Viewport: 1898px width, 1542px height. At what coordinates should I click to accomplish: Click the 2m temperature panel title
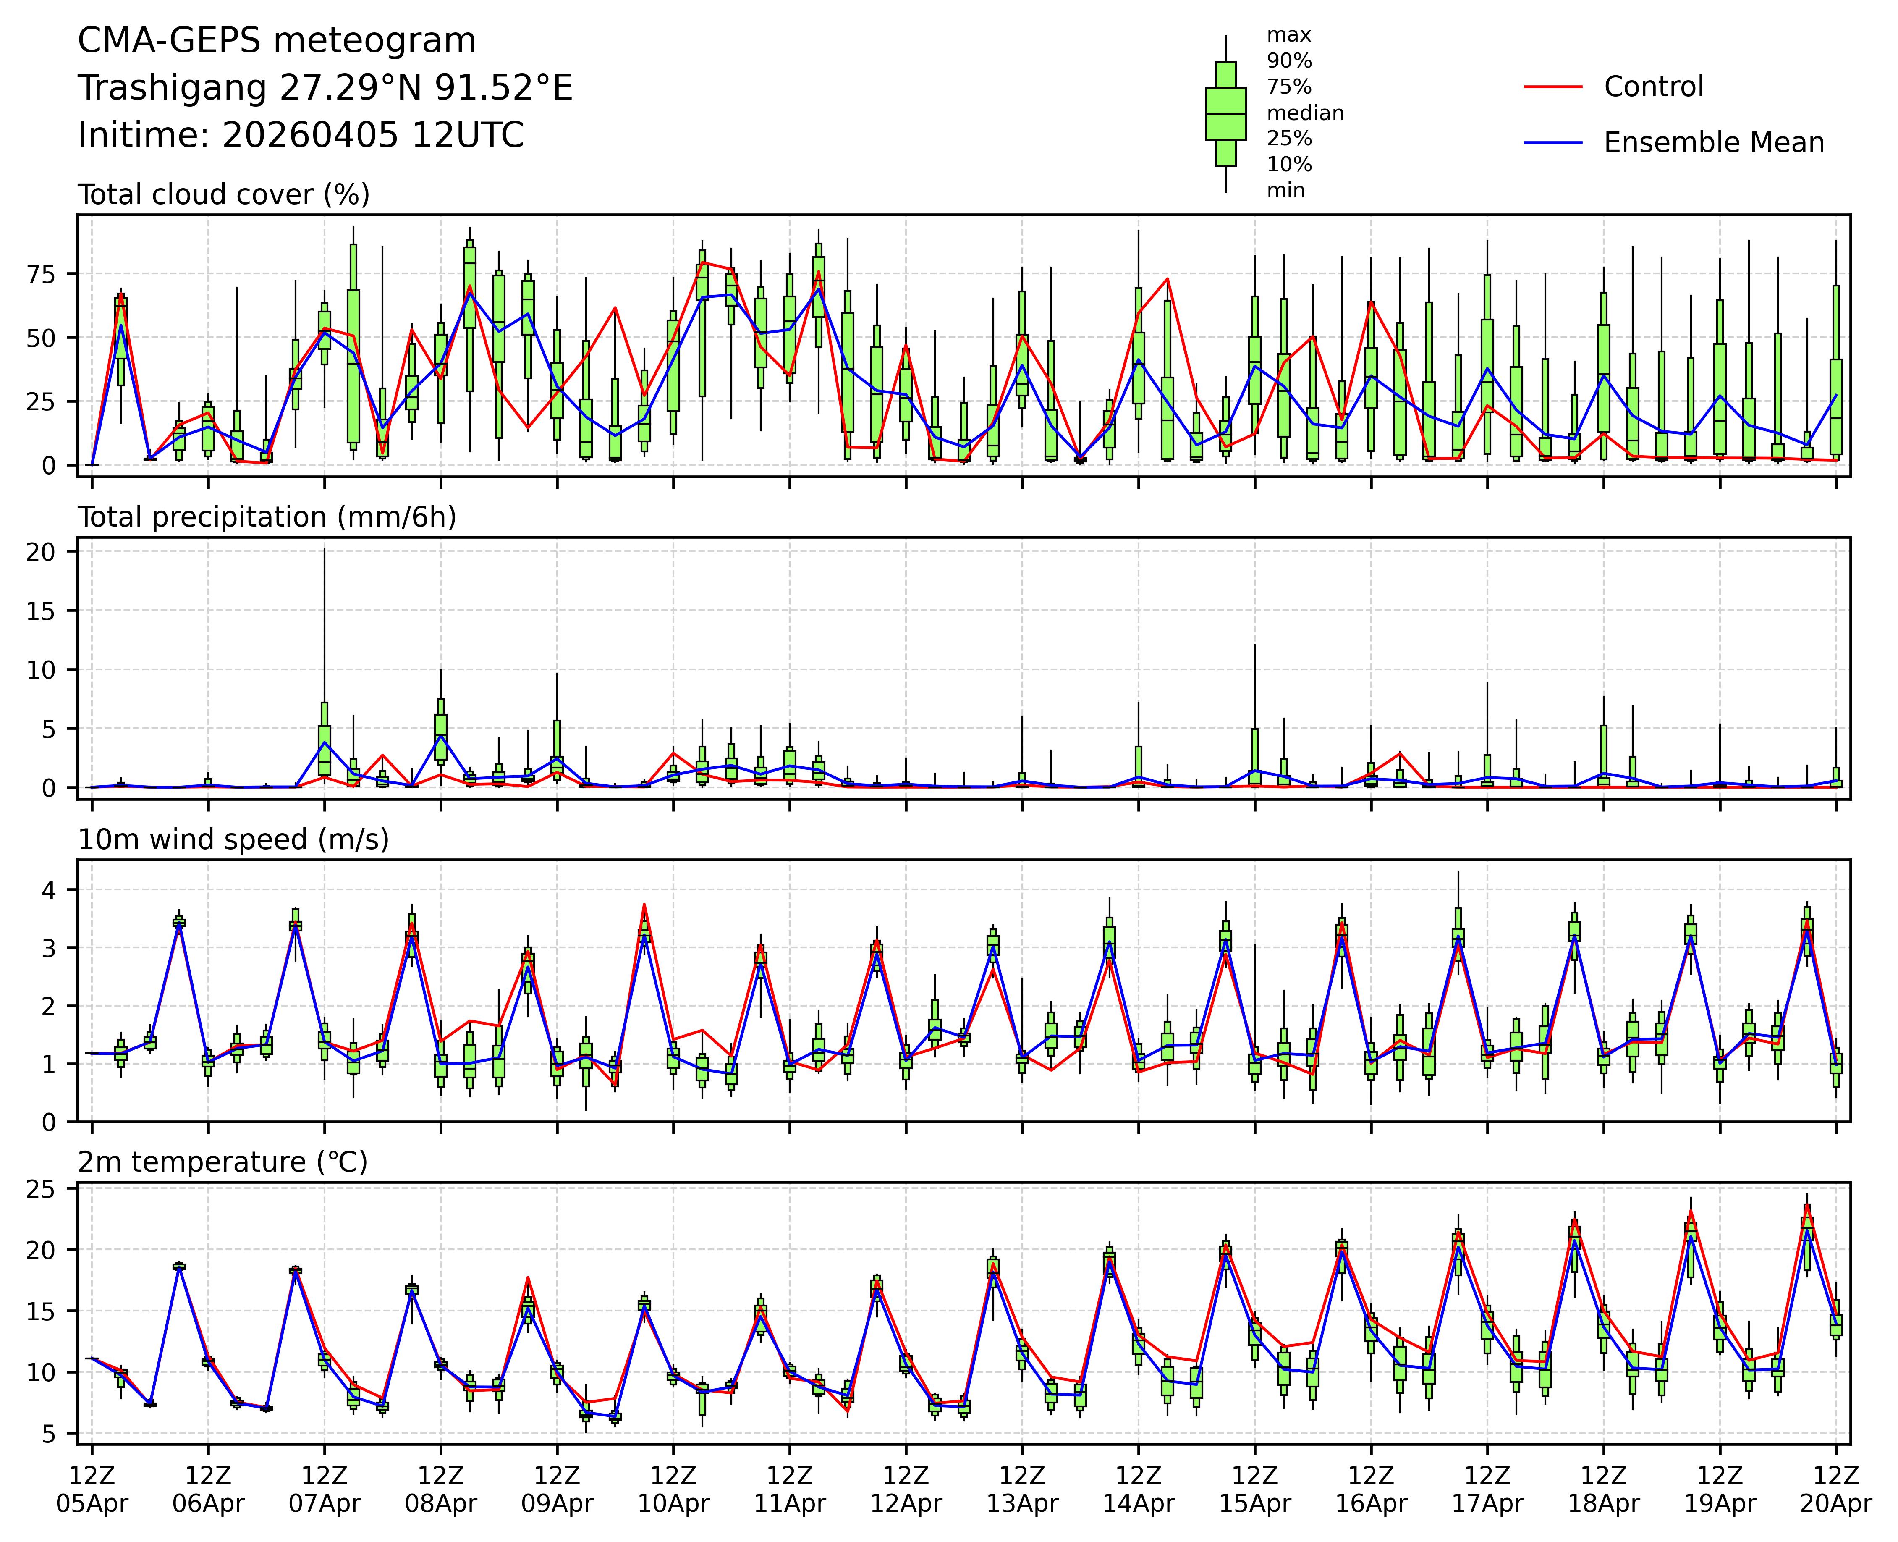click(222, 1162)
